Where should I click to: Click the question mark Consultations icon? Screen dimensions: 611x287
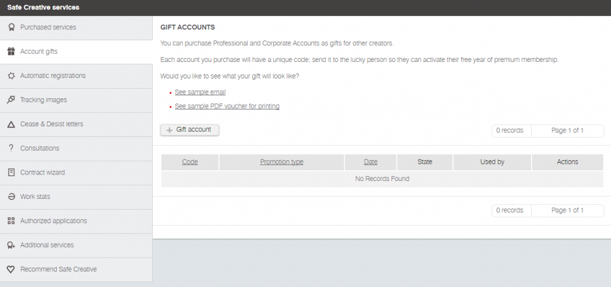pos(11,148)
